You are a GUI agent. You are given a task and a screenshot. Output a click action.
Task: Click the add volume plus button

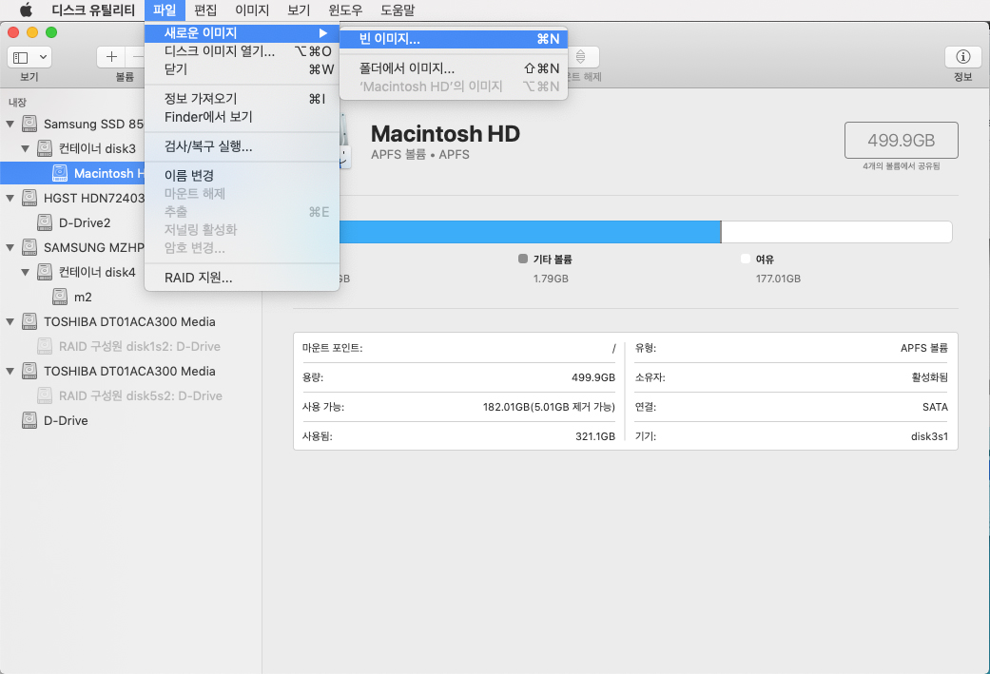112,57
